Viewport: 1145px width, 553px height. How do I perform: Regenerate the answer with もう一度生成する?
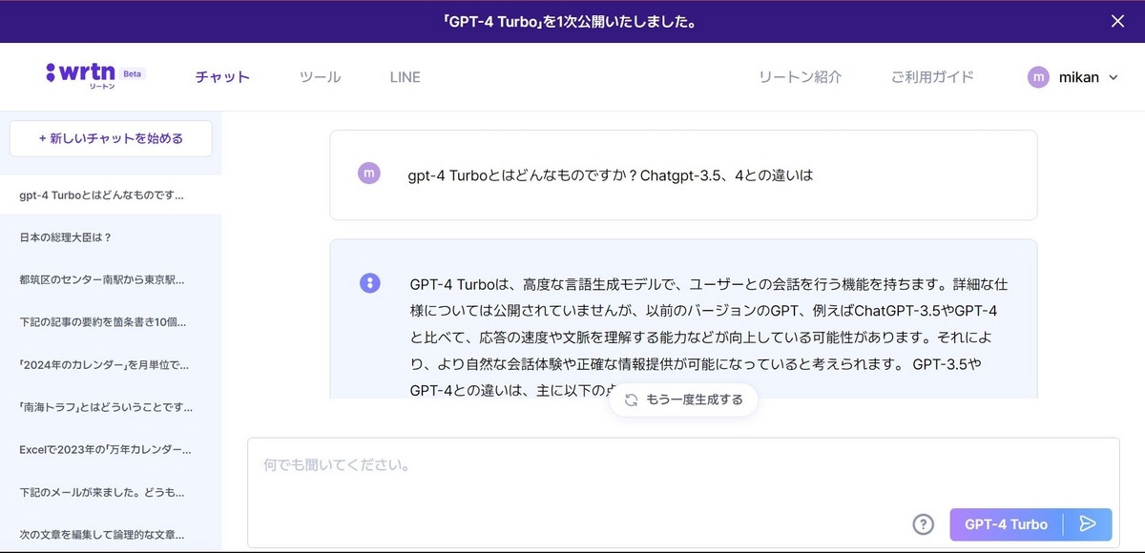click(x=683, y=399)
